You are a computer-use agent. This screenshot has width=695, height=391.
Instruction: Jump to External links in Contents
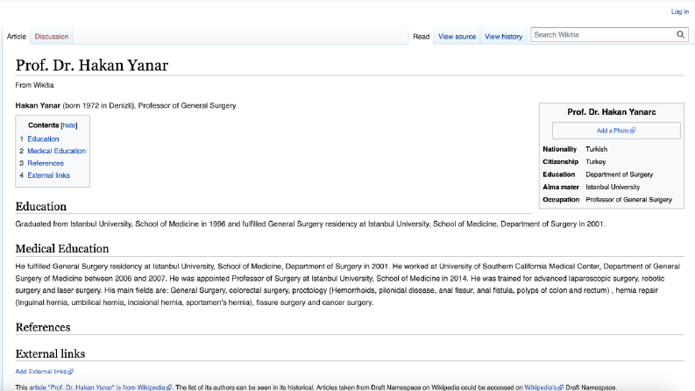point(49,175)
